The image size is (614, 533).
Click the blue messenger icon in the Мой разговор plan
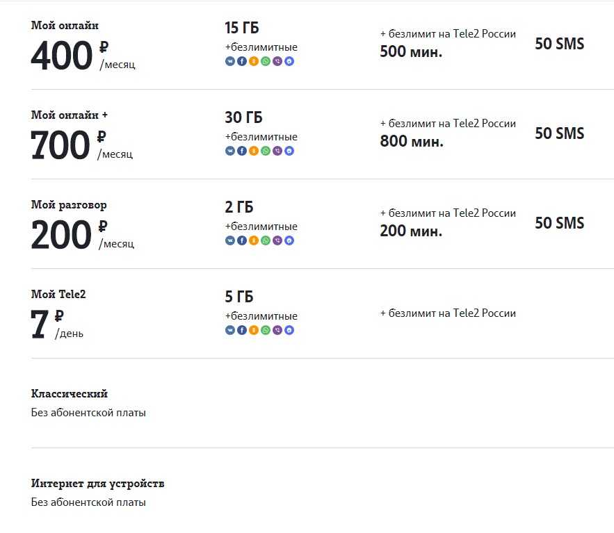(289, 240)
